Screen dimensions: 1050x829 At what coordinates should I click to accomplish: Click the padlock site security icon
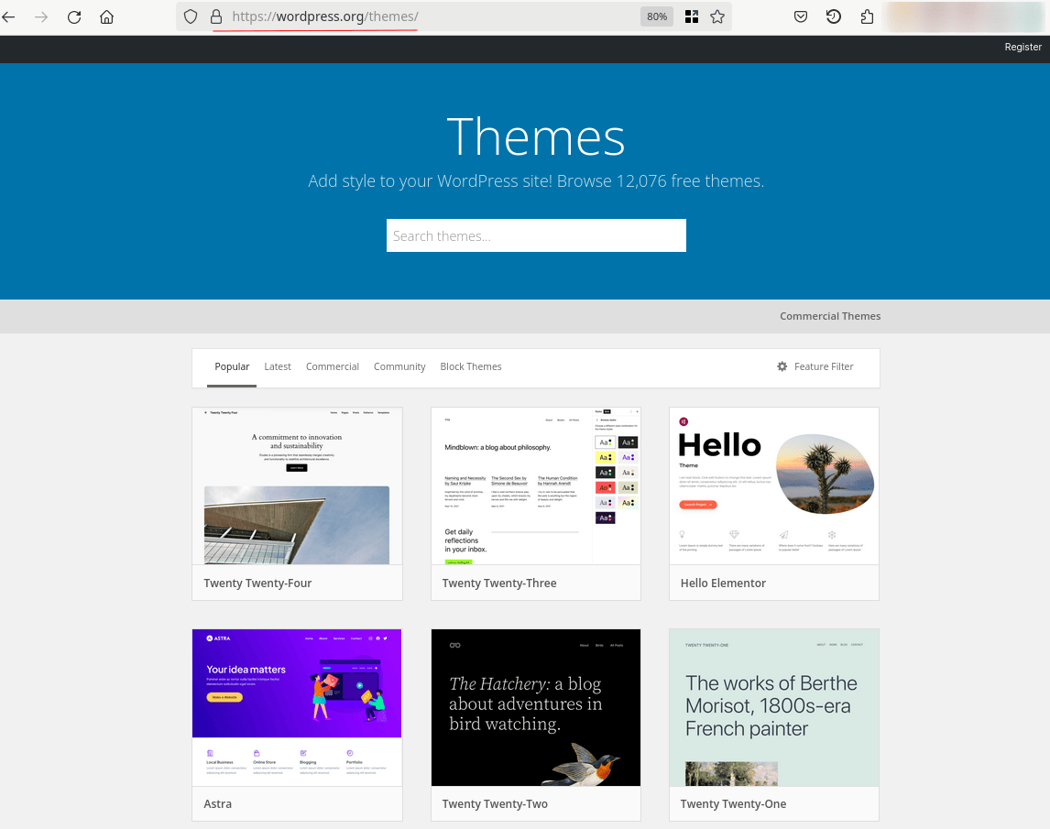(x=216, y=16)
